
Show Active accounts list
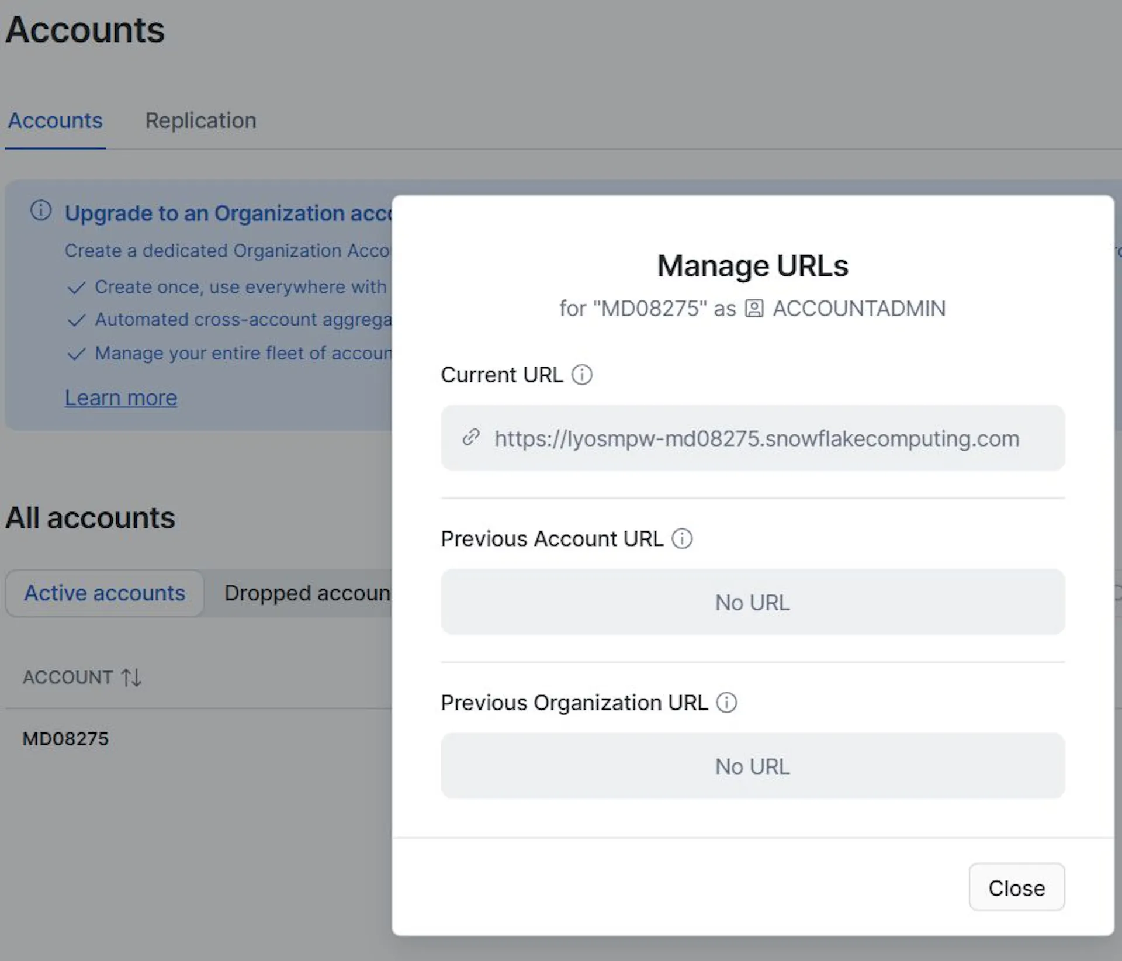coord(105,593)
